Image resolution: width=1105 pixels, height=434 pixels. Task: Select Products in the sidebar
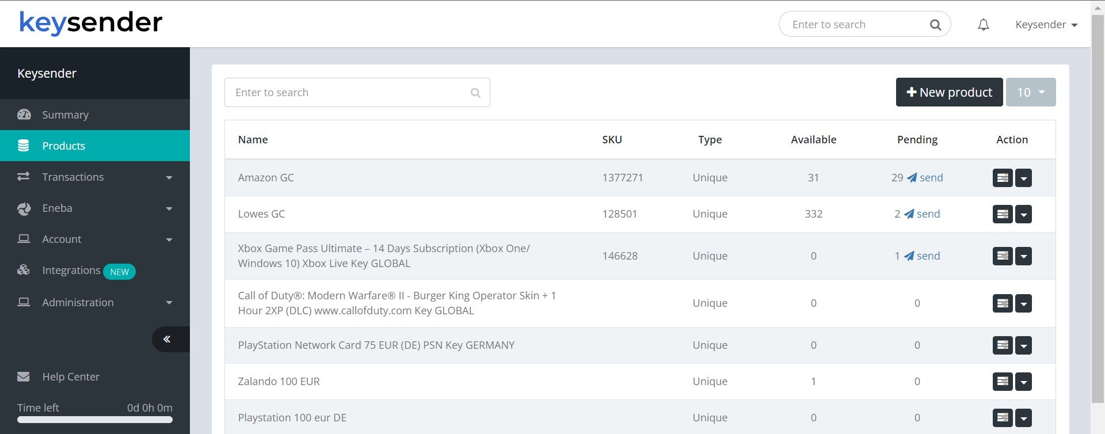coord(95,146)
